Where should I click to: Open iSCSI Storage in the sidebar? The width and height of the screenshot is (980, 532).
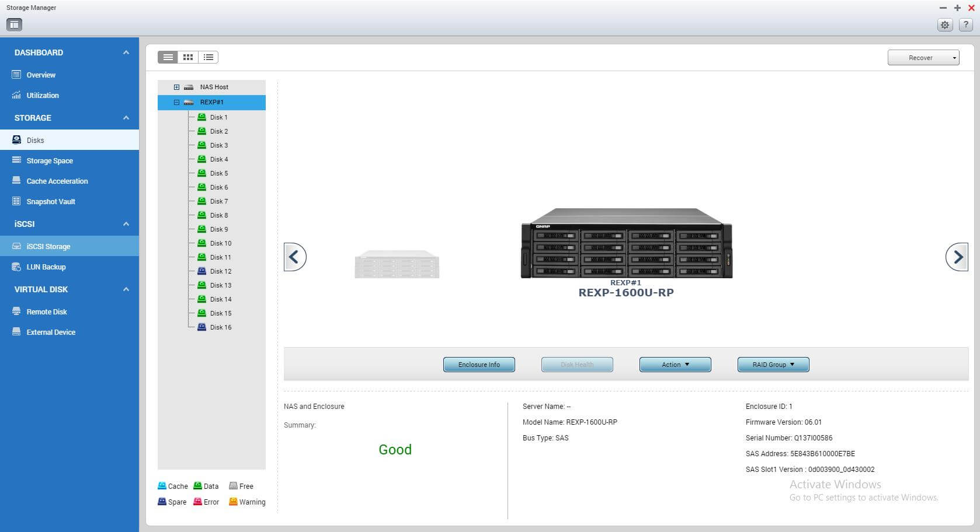[69, 246]
